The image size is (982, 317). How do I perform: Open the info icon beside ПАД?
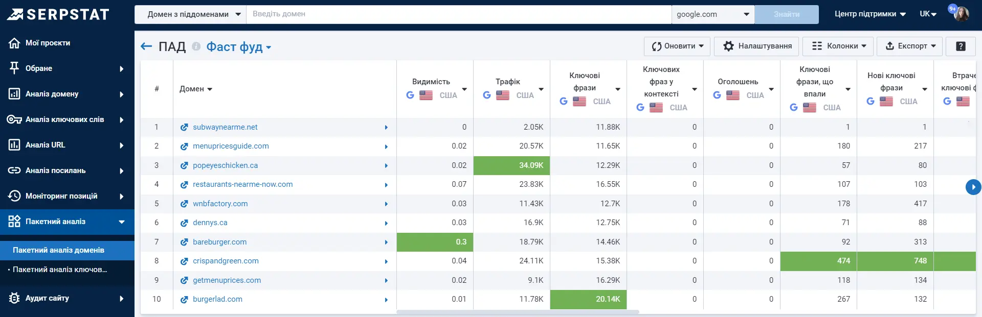coord(196,46)
